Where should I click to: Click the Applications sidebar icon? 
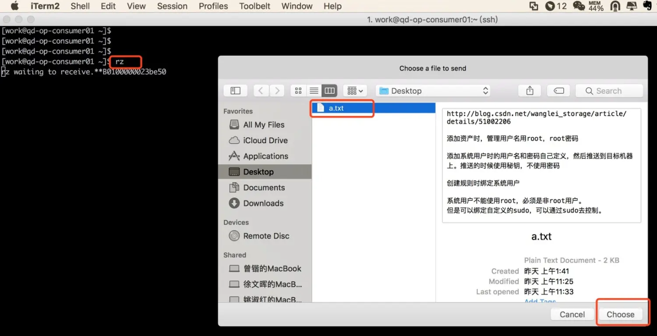(x=234, y=156)
